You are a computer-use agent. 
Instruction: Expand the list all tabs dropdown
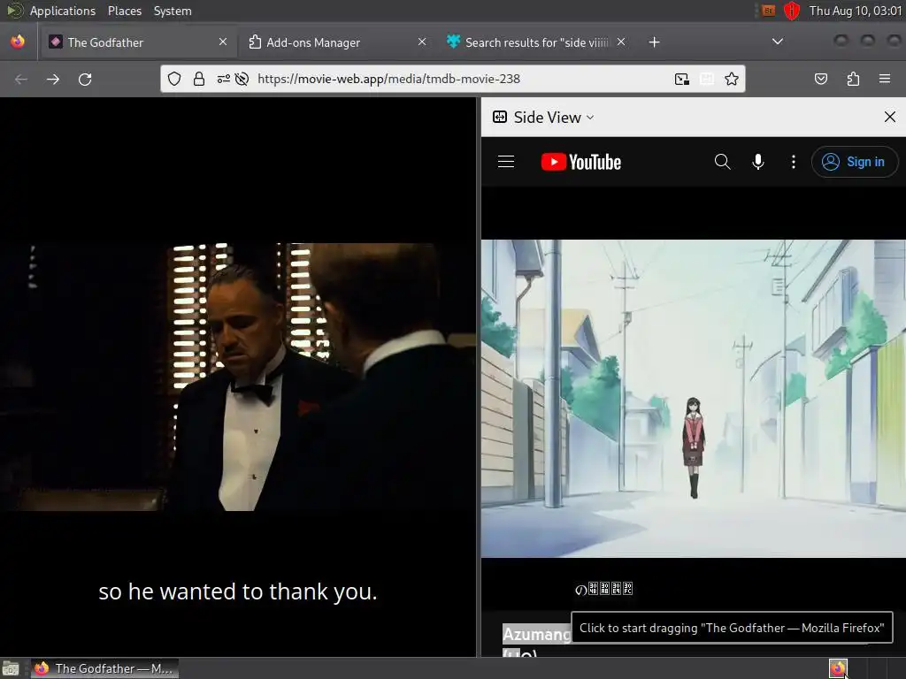coord(778,42)
